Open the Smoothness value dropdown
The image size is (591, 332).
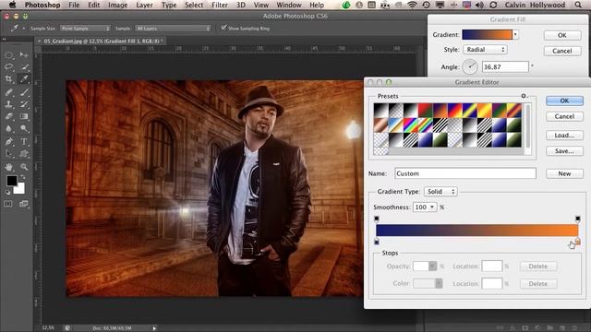tap(432, 207)
